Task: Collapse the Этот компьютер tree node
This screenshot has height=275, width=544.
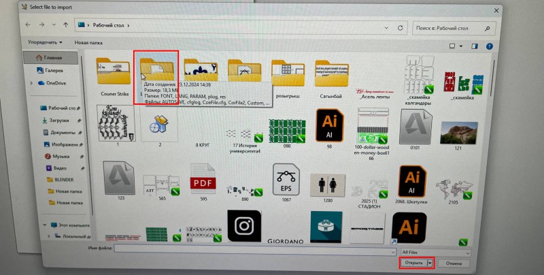Action: (x=45, y=225)
